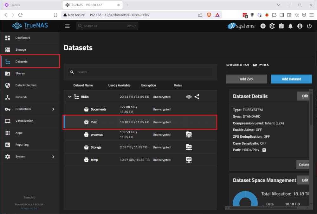The width and height of the screenshot is (317, 214).
Task: Click the power button icon in top bar
Action: pos(309,26)
